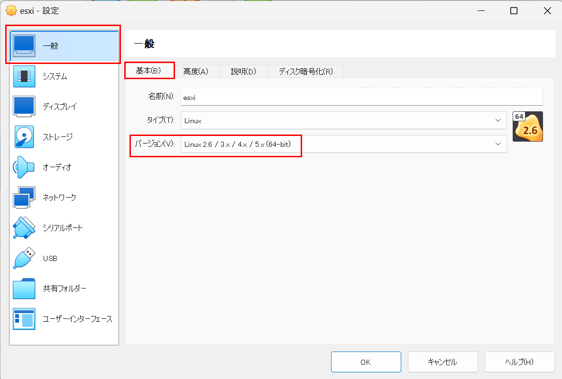Select the シリアルポート label in sidebar
Image resolution: width=562 pixels, height=379 pixels.
point(63,227)
